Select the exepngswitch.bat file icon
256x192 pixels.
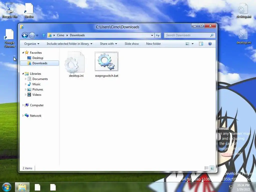[106, 61]
